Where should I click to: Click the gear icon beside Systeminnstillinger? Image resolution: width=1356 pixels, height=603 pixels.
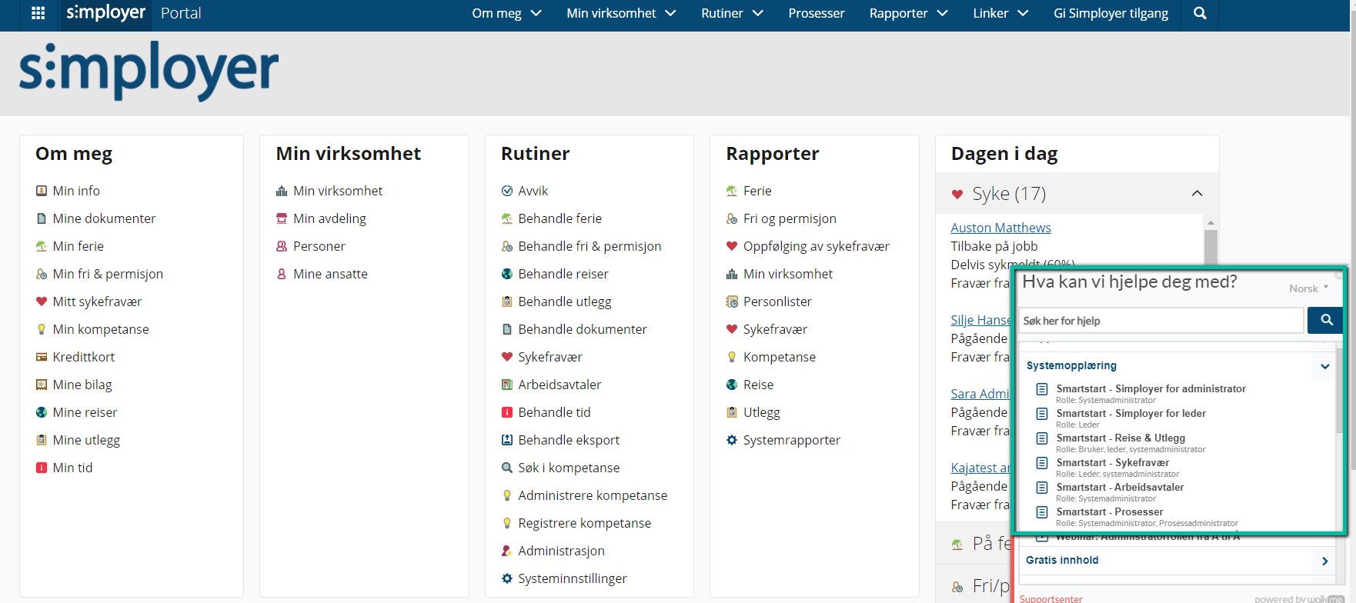[x=507, y=578]
